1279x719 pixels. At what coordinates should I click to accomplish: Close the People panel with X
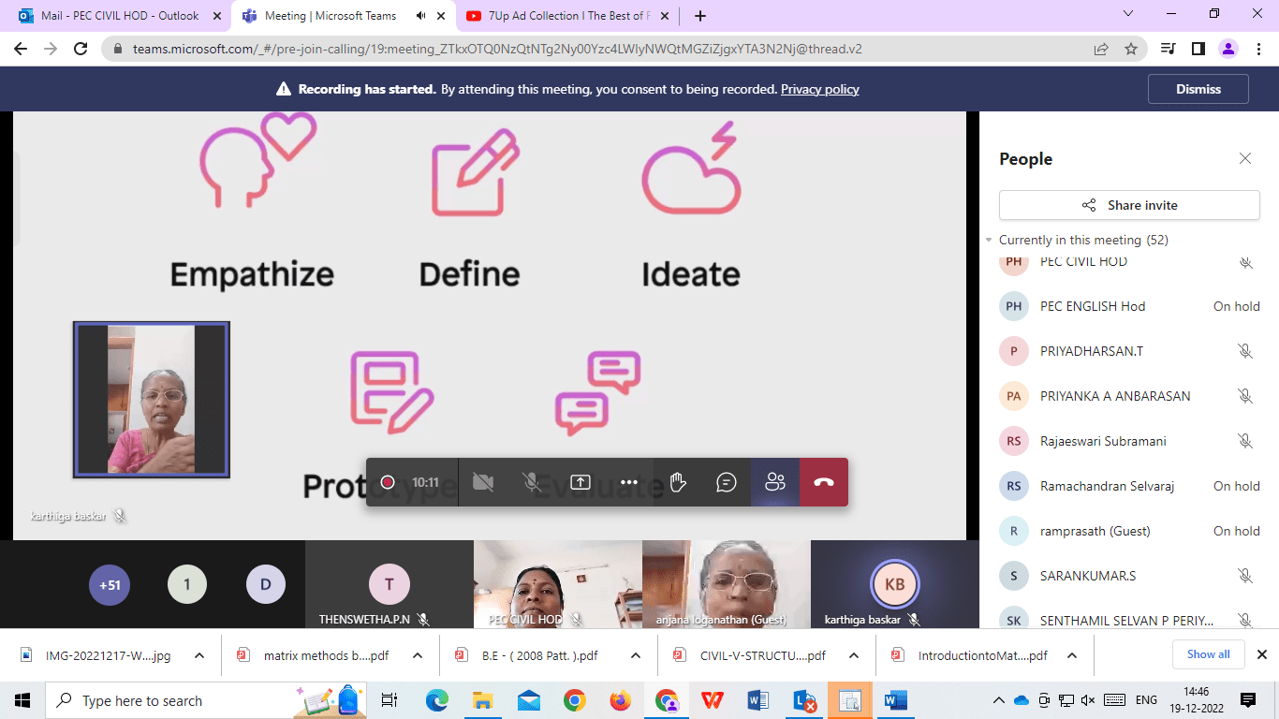[1244, 159]
